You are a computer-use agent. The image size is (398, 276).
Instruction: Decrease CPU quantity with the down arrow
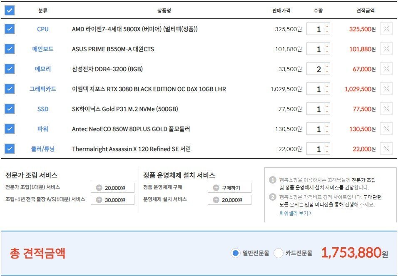pyautogui.click(x=327, y=32)
